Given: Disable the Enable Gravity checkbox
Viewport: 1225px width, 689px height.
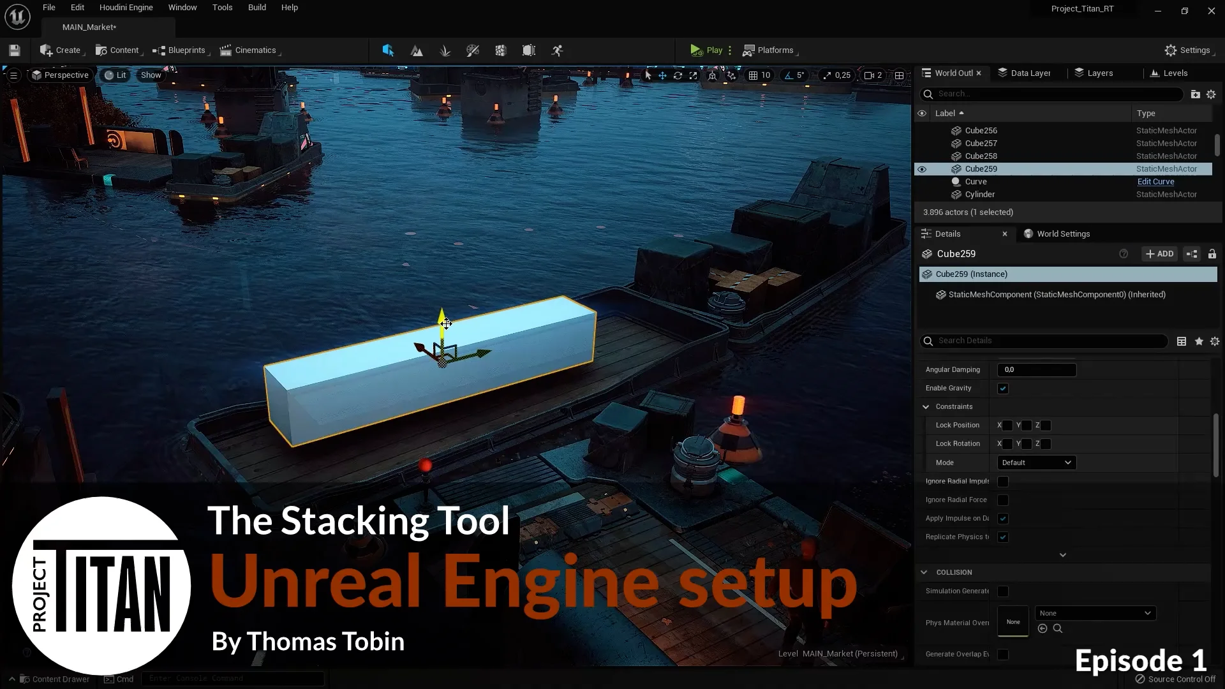Looking at the screenshot, I should click(x=1003, y=388).
